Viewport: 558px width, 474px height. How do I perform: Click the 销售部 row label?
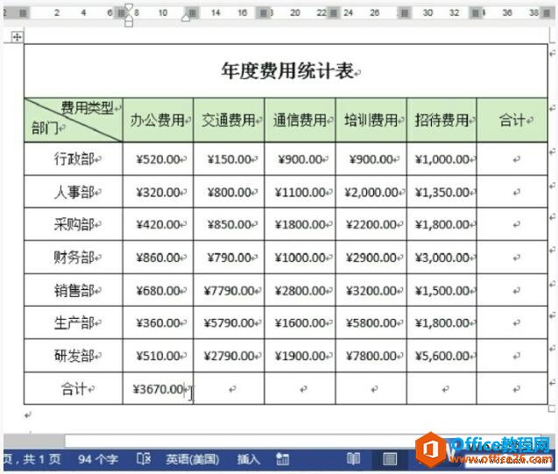coord(74,291)
